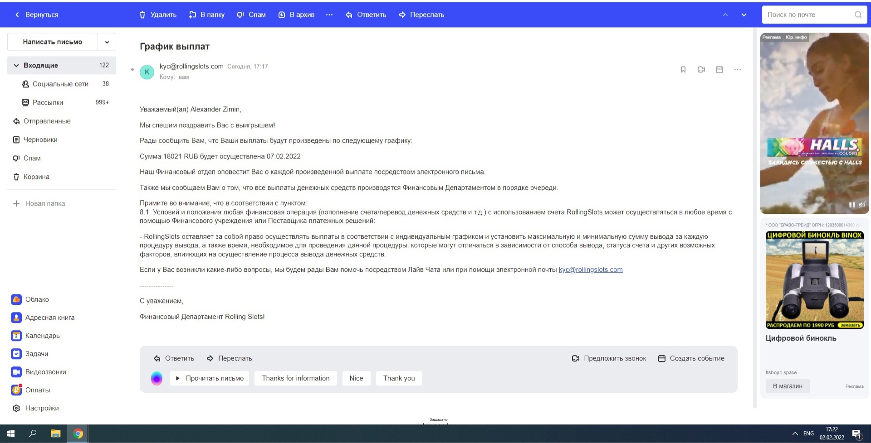This screenshot has height=443, width=871.
Task: Click the Windows Start button
Action: [x=11, y=433]
